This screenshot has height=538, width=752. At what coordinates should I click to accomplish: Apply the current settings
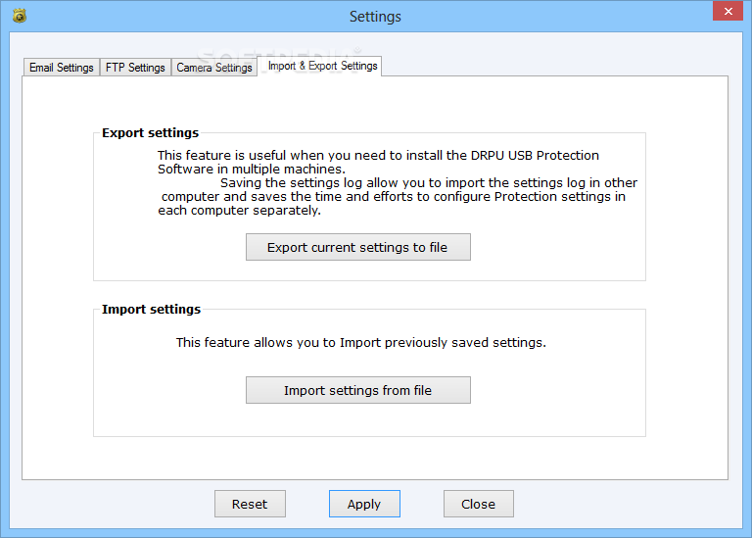pyautogui.click(x=364, y=504)
